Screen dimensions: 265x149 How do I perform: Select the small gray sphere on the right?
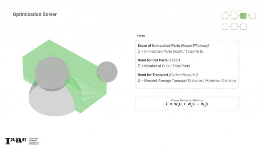click(x=106, y=71)
